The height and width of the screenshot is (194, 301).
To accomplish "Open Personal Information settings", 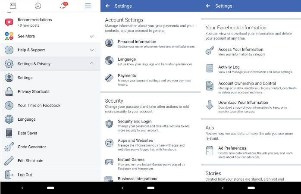I will [150, 44].
